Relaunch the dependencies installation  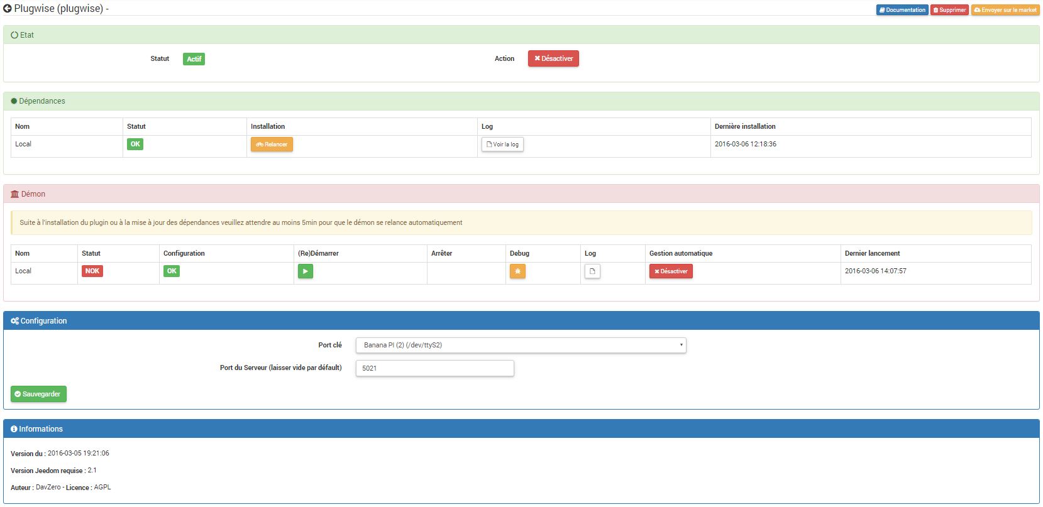click(x=272, y=144)
